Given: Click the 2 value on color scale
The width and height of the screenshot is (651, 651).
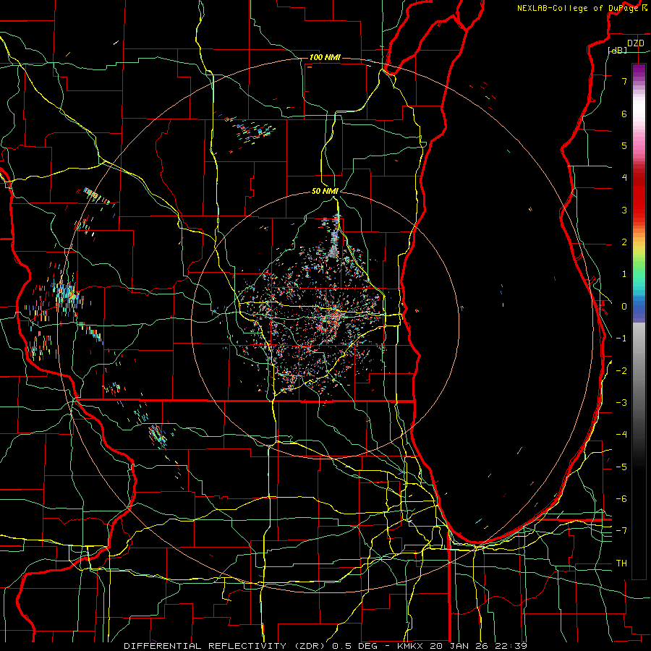Looking at the screenshot, I should 624,242.
